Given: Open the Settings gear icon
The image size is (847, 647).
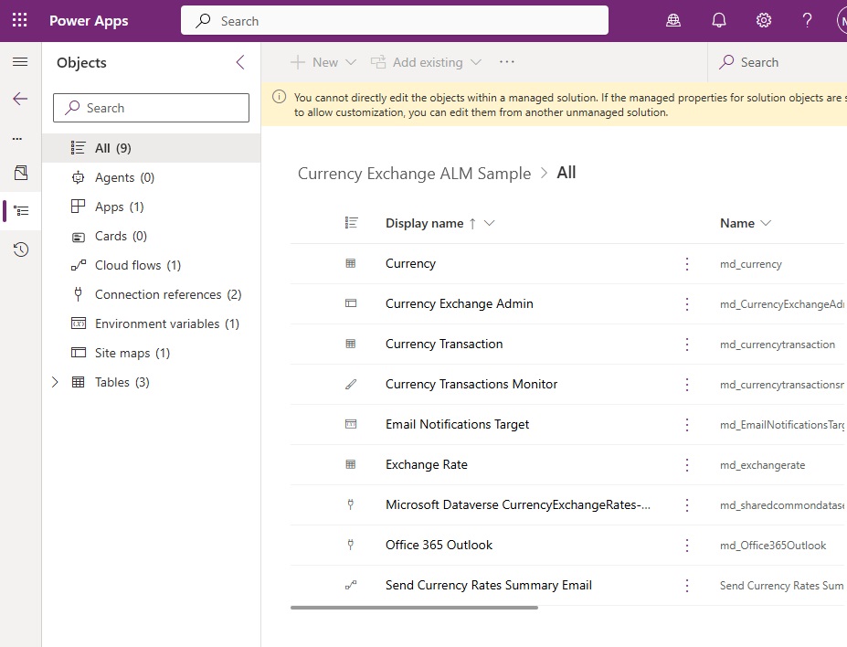Looking at the screenshot, I should (x=763, y=20).
